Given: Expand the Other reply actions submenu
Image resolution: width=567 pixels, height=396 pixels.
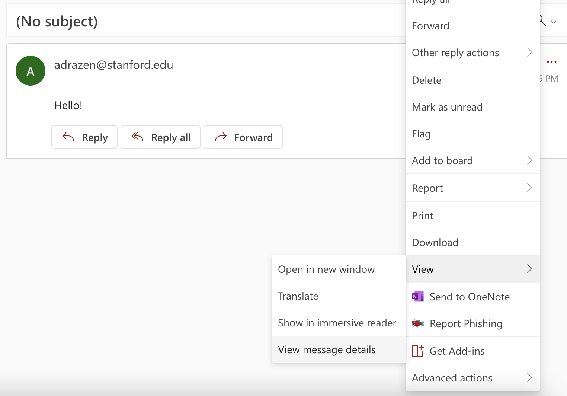Looking at the screenshot, I should [529, 52].
